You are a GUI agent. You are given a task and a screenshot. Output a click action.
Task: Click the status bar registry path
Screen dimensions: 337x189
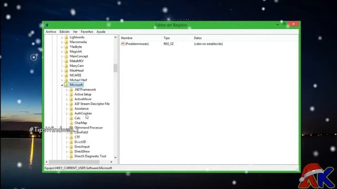(78, 168)
